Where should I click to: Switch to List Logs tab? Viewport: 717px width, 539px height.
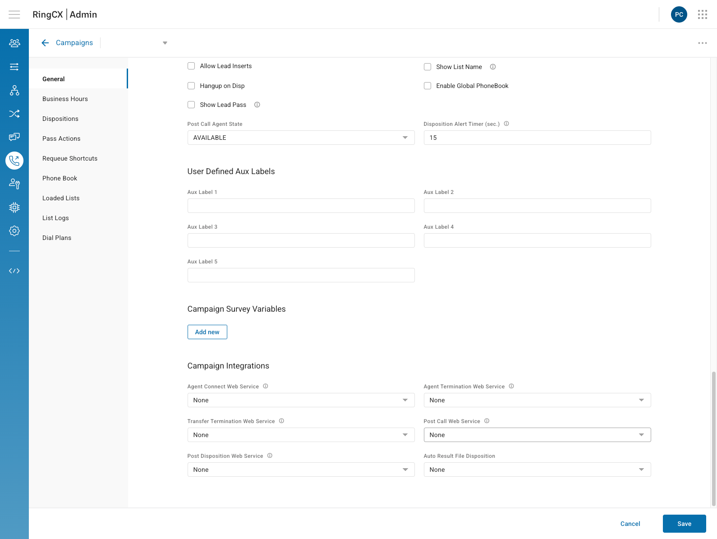tap(78, 218)
